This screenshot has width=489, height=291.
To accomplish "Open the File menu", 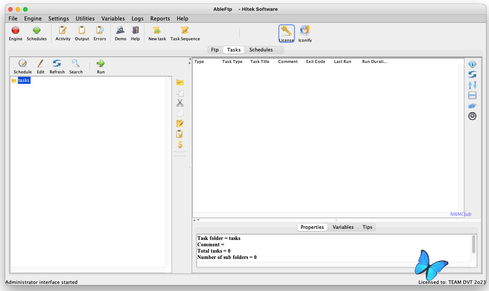I will point(13,19).
